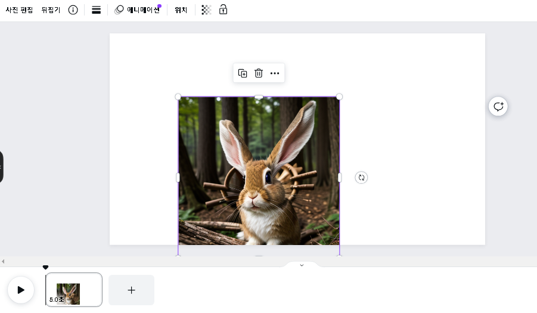
Task: Duplicate the image with the copy icon
Action: (x=243, y=73)
